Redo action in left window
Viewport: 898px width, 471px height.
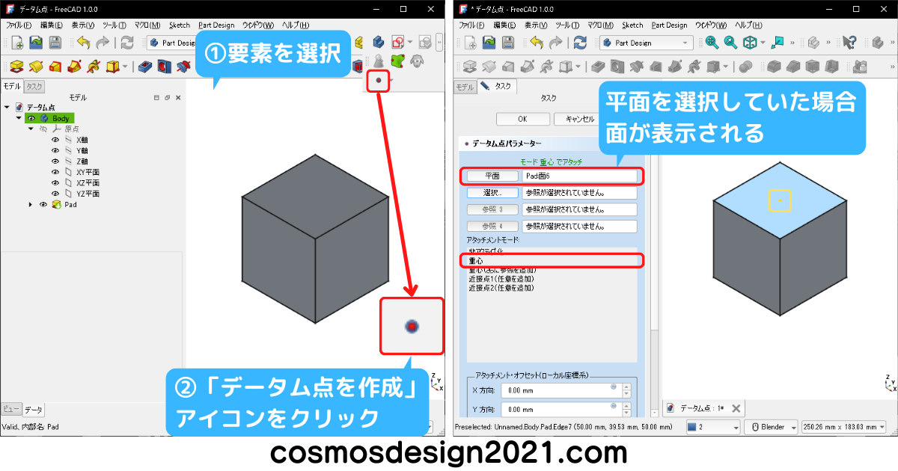[102, 43]
